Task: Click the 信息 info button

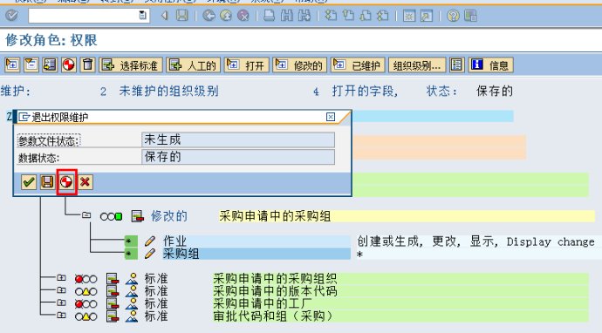Action: (490, 65)
